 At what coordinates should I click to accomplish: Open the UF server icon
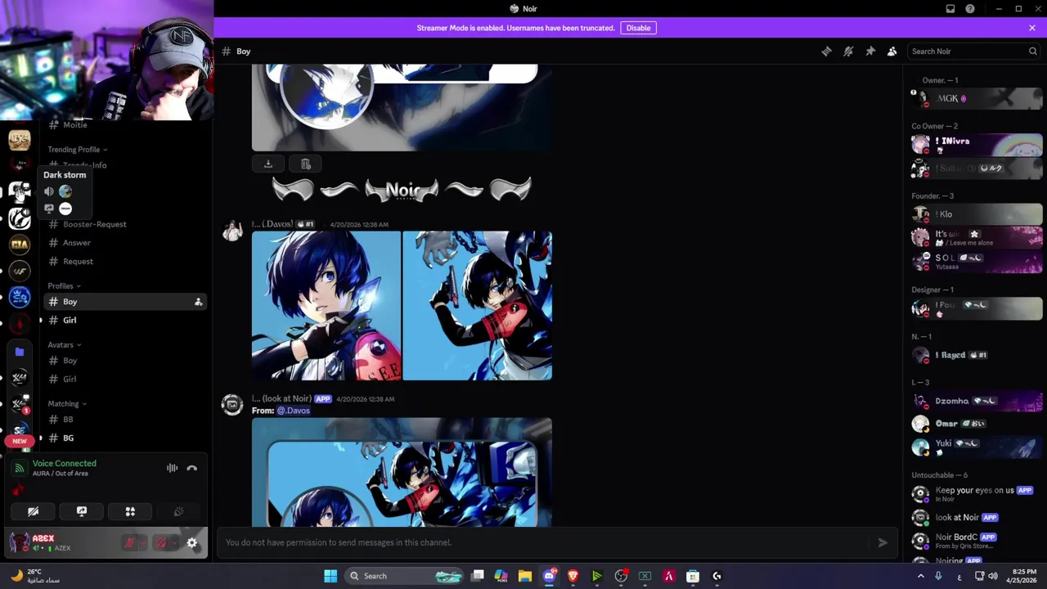(20, 270)
